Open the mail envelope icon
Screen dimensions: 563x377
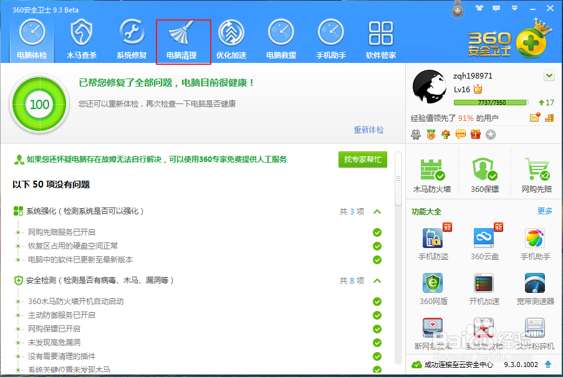click(535, 117)
